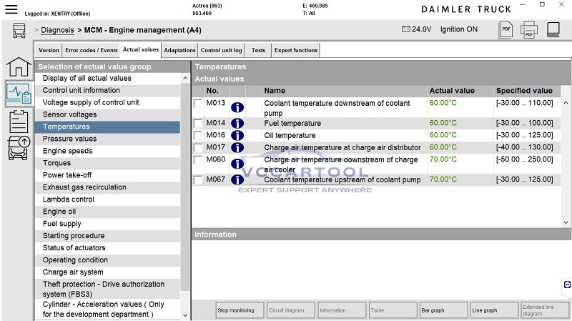
Task: Tick the M013 checkbox
Action: pos(198,104)
